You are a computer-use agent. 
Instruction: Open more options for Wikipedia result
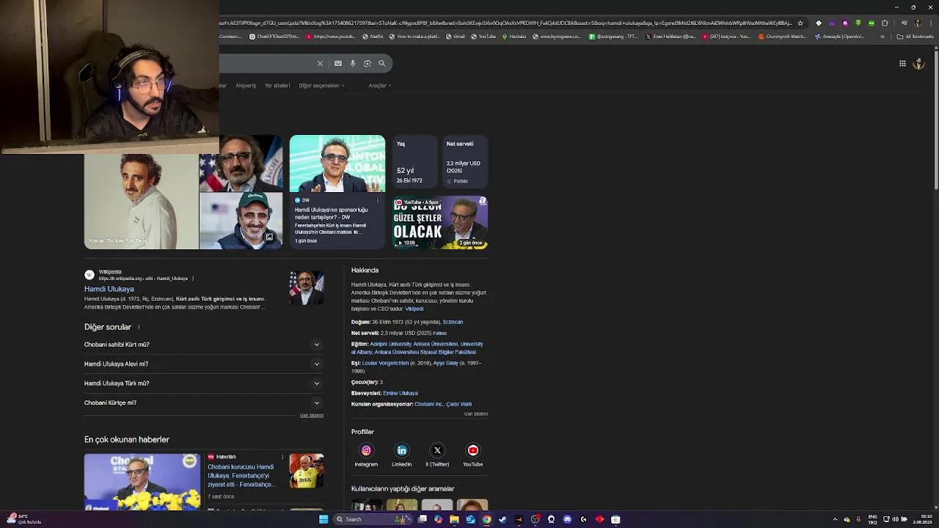pos(193,279)
